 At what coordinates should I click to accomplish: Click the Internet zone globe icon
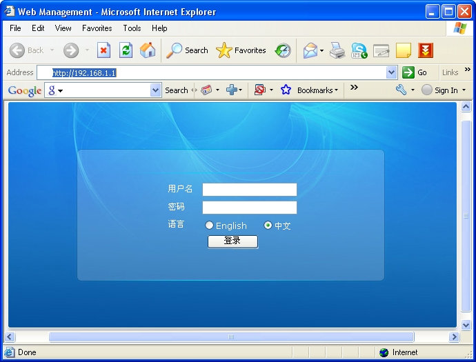[x=384, y=352]
